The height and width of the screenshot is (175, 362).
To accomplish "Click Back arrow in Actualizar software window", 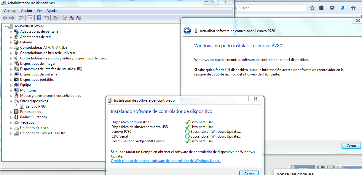I will tap(187, 31).
